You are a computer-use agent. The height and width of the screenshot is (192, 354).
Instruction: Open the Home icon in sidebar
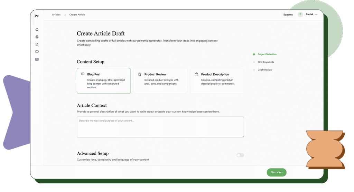(x=37, y=29)
